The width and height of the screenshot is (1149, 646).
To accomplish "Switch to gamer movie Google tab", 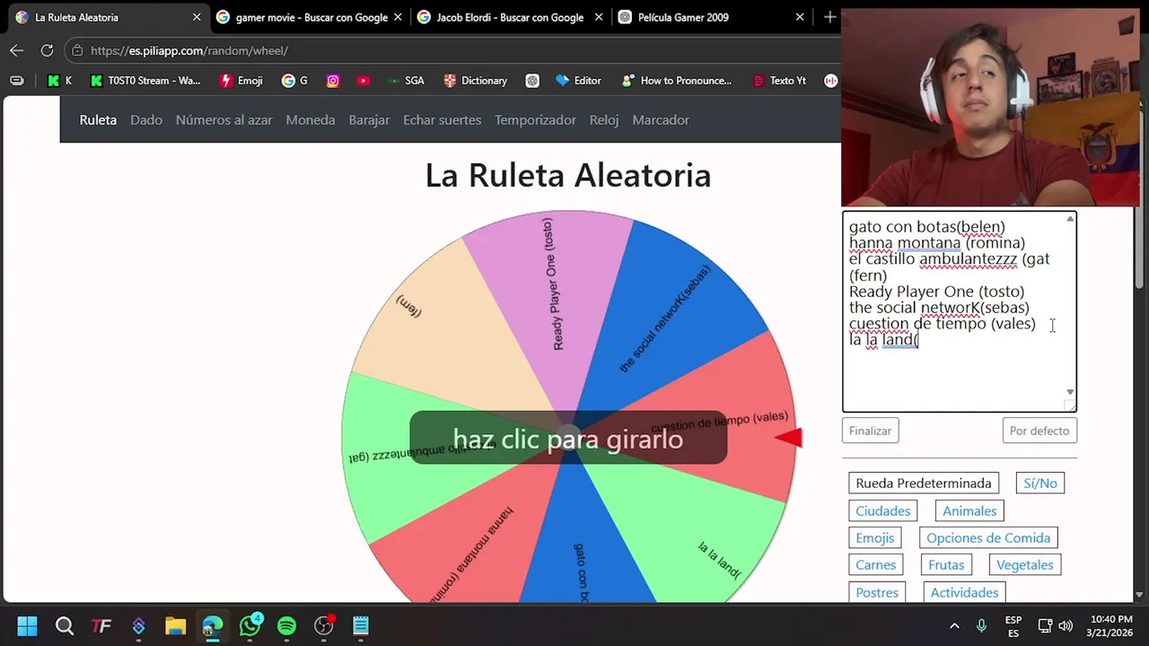I will (x=311, y=17).
